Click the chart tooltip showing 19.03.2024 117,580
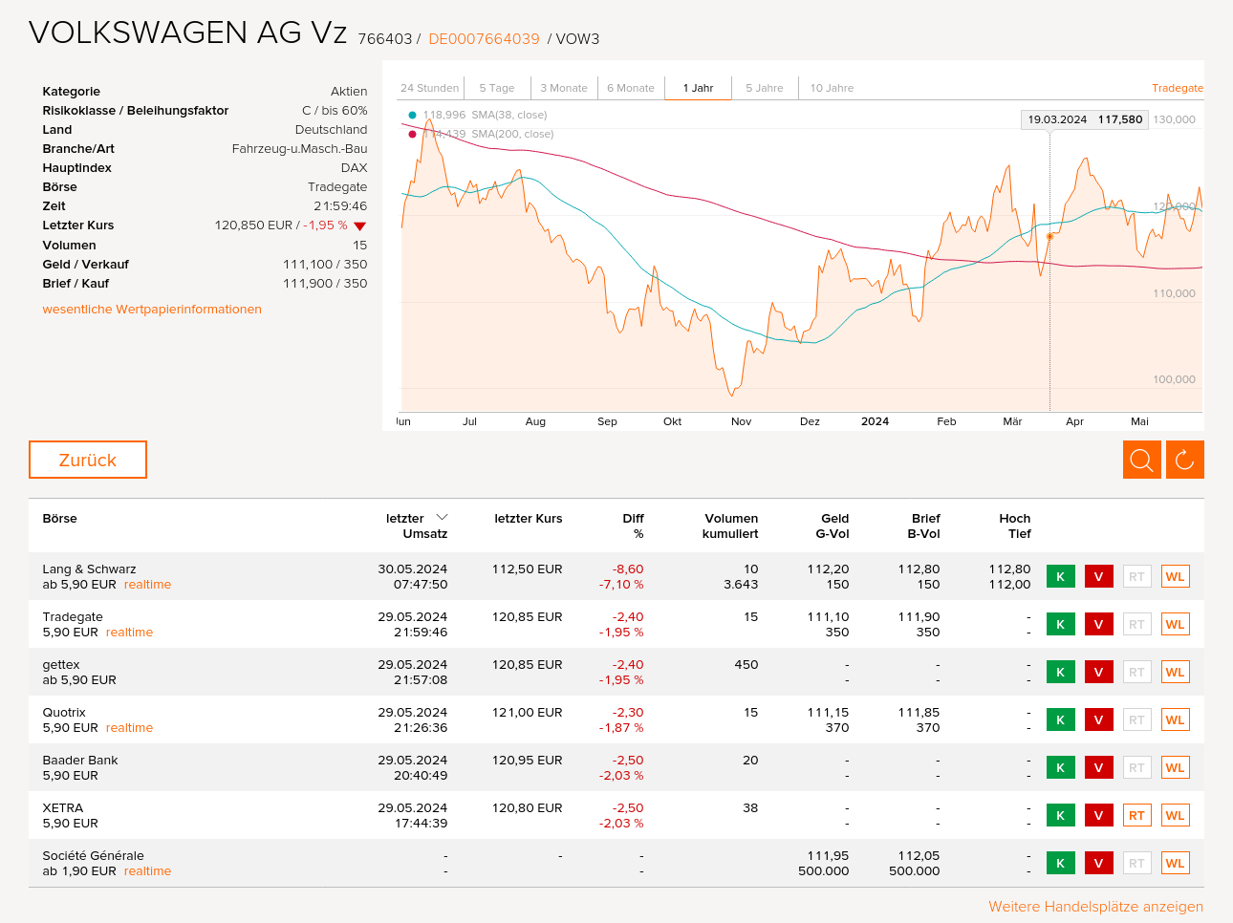The image size is (1233, 923). (1084, 119)
